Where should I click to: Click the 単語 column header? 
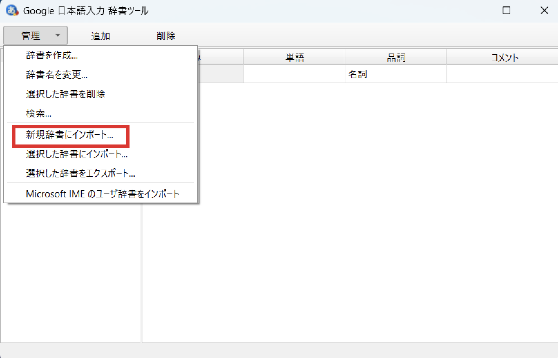pos(294,57)
